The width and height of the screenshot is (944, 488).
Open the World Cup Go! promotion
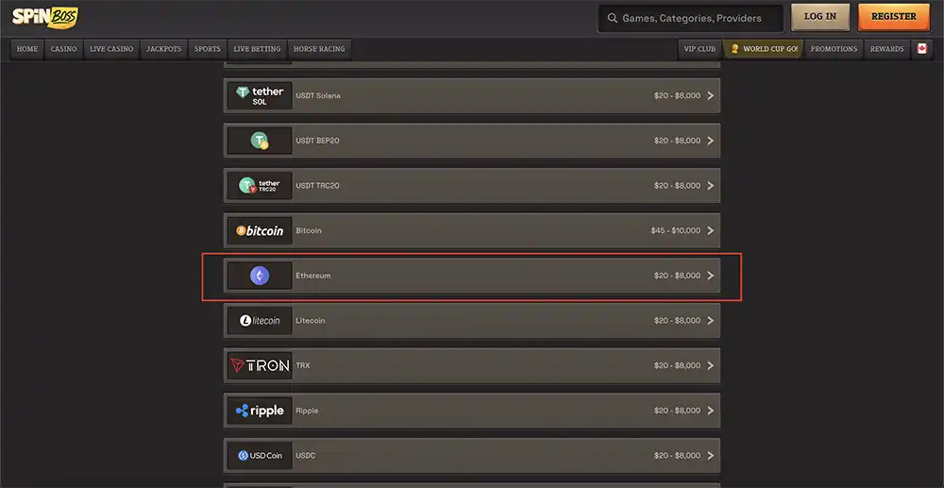[764, 49]
